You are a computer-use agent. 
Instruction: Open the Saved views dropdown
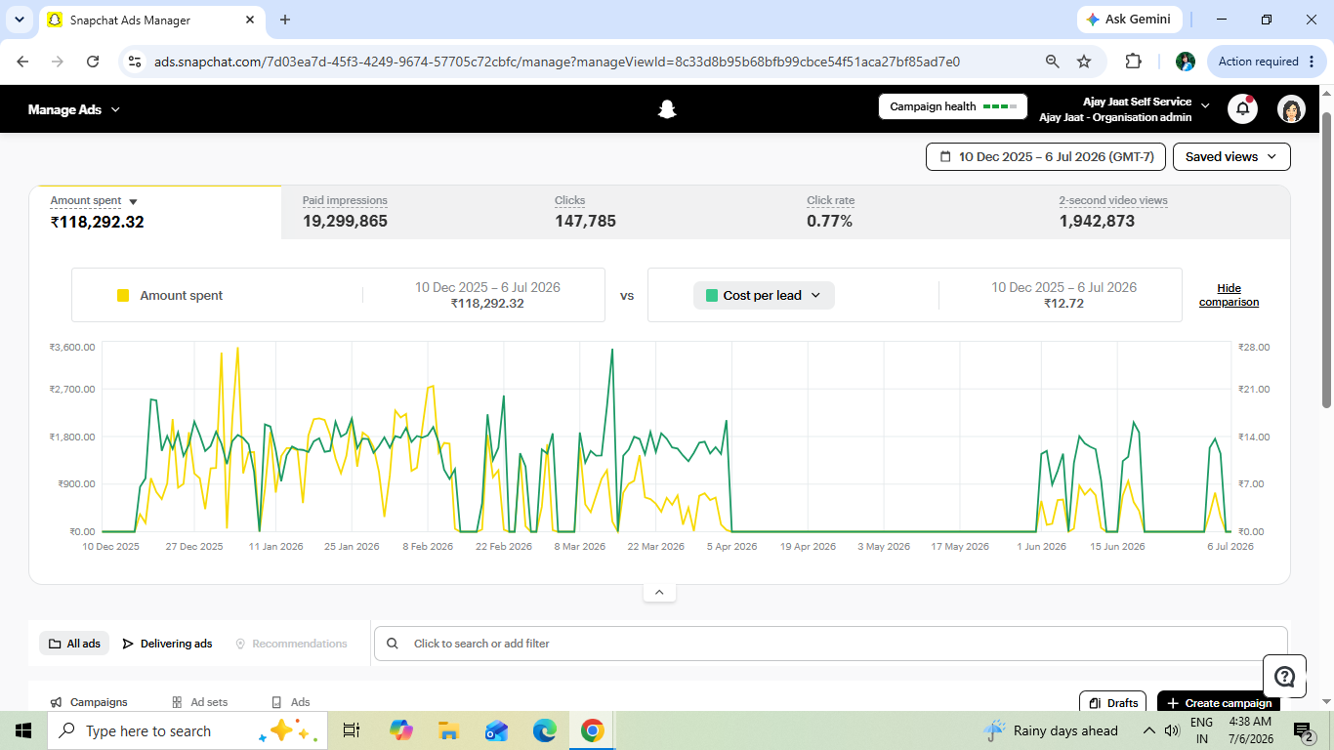1231,156
